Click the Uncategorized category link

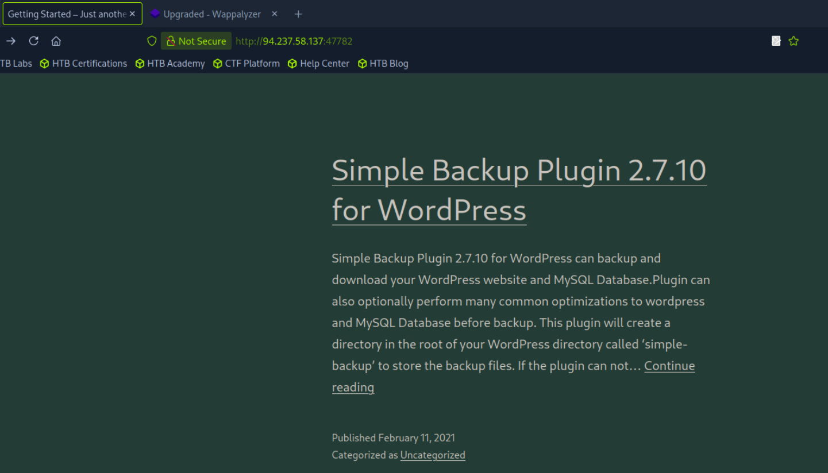[x=433, y=455]
